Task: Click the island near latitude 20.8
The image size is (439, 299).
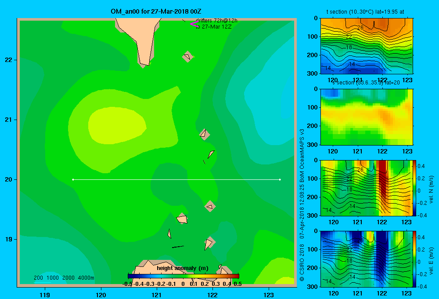Action: pyautogui.click(x=205, y=135)
